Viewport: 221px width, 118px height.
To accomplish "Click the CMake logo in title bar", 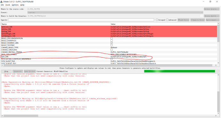I will 1,2.
